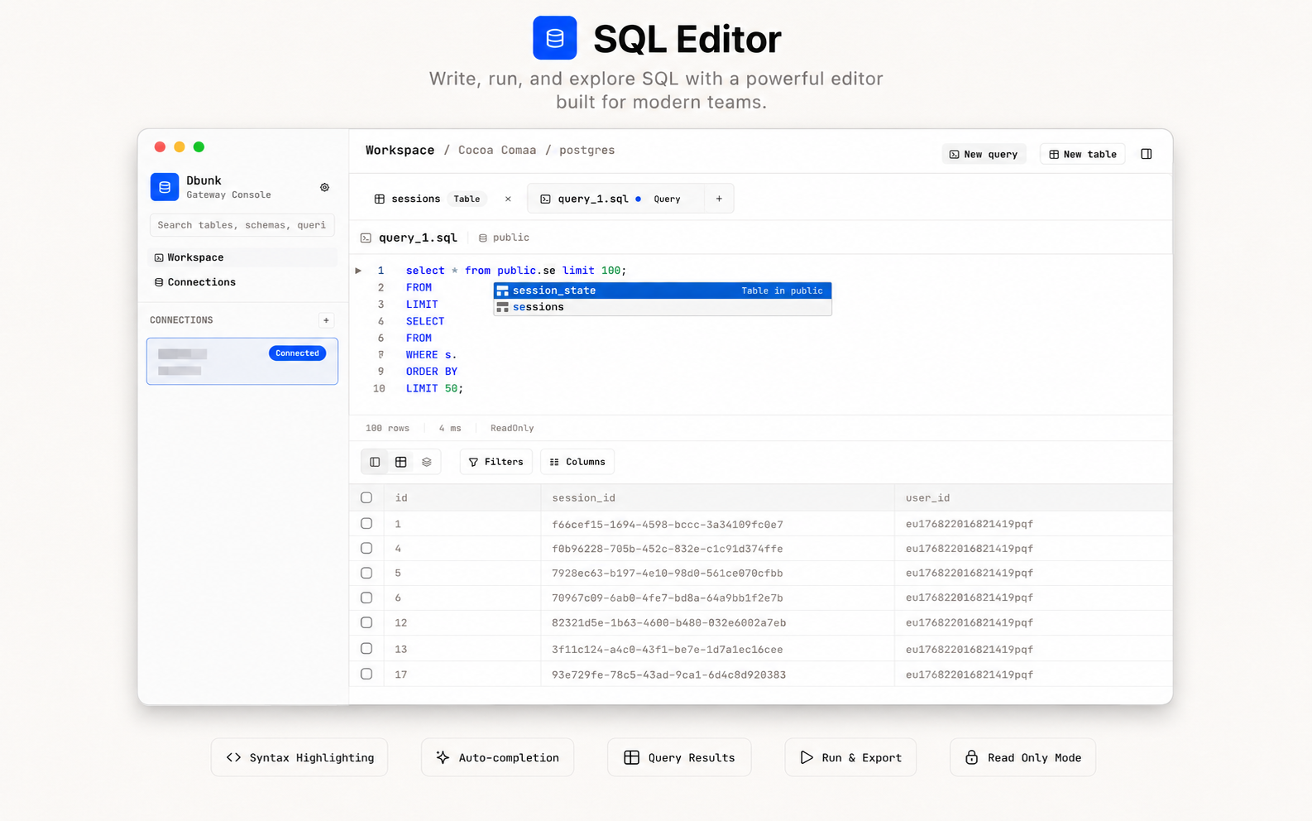Open Workspace in the sidebar

(x=242, y=257)
